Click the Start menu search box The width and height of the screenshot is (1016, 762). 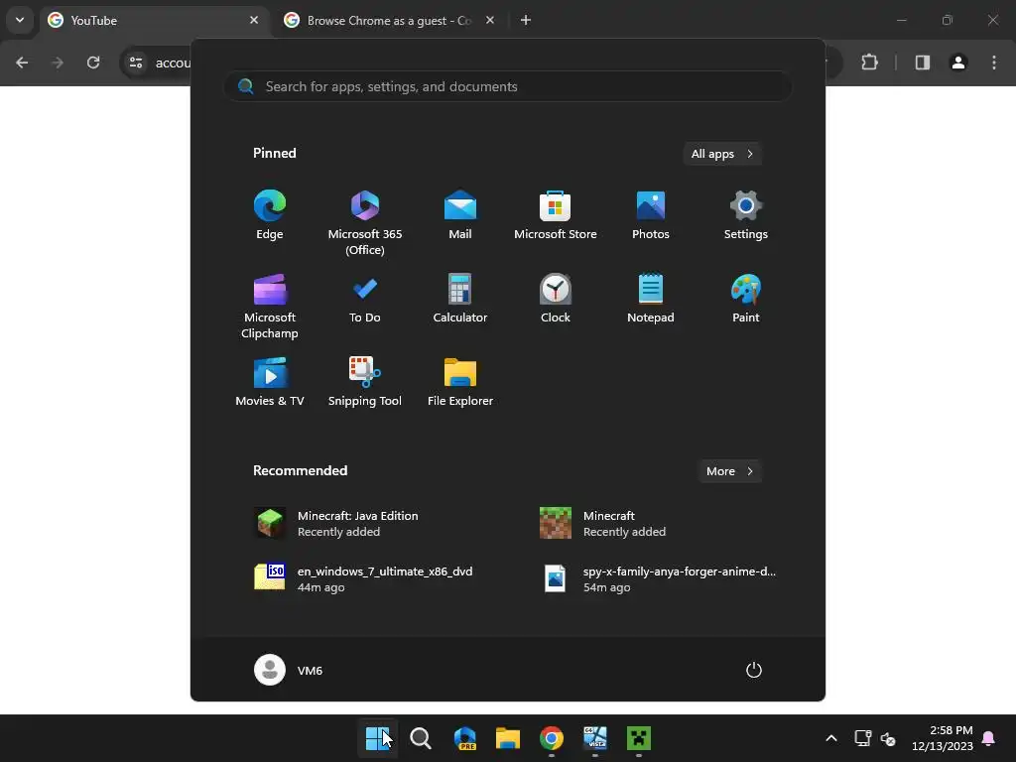tap(507, 86)
